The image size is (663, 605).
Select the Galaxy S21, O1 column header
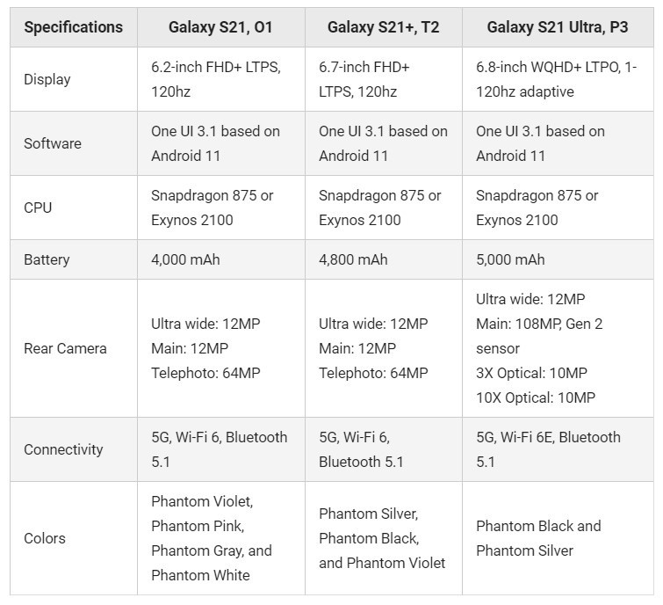pos(220,27)
